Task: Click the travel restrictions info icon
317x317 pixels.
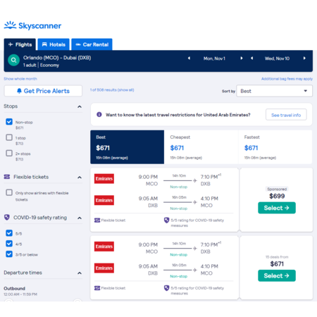Action: click(99, 115)
